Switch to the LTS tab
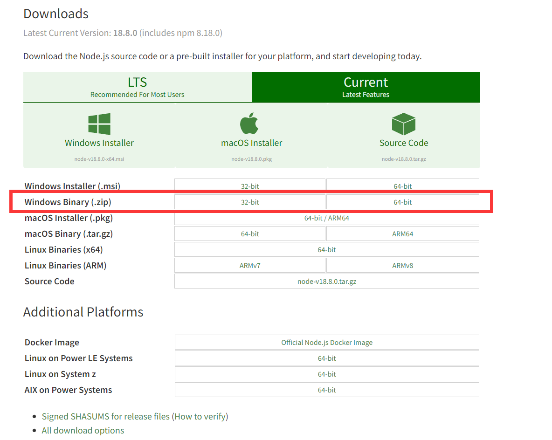The width and height of the screenshot is (552, 440). [x=137, y=87]
